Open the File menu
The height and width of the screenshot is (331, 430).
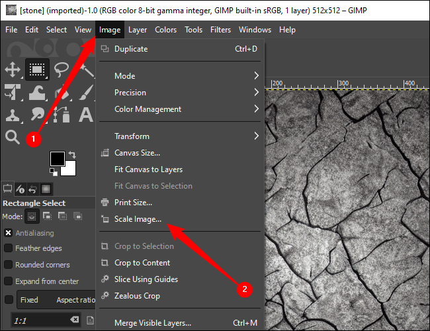[x=11, y=30]
